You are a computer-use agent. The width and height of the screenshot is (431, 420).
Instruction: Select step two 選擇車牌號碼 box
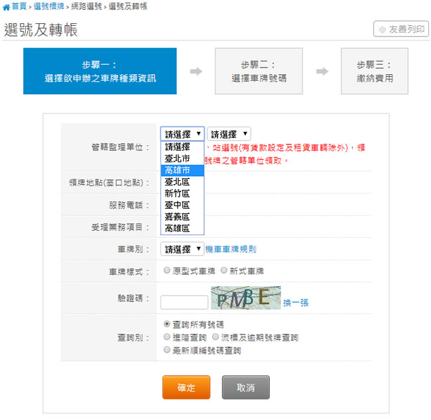(x=259, y=71)
